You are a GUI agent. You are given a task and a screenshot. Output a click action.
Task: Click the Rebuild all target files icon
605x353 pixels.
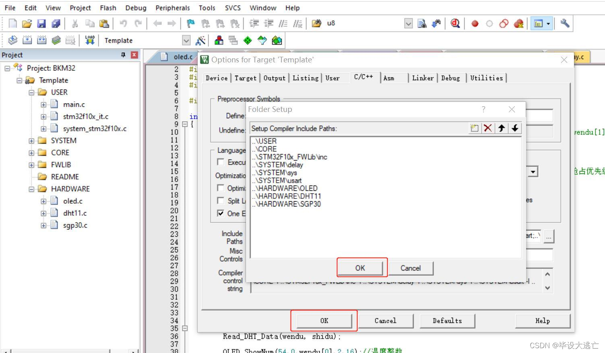tap(41, 40)
